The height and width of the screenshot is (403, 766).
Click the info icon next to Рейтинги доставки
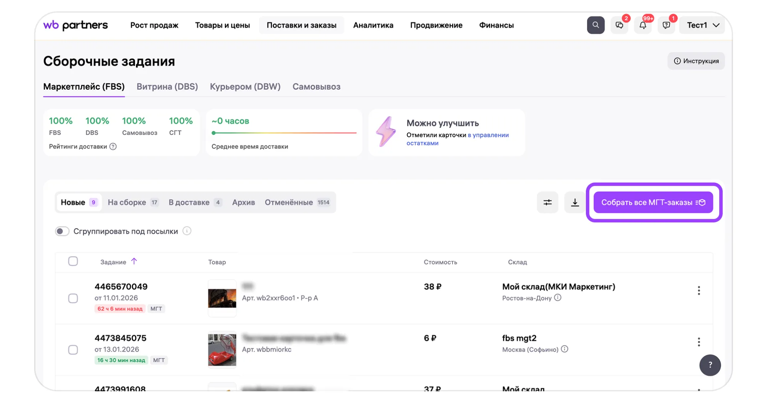tap(113, 146)
